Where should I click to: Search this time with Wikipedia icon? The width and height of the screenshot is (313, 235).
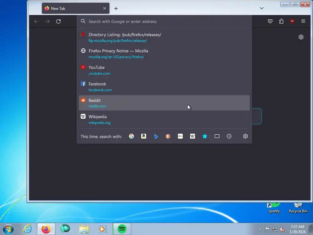pyautogui.click(x=193, y=136)
